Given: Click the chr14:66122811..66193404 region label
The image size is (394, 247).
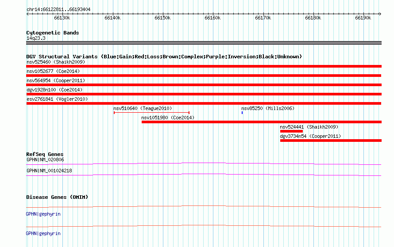Looking at the screenshot, I should tap(58, 10).
